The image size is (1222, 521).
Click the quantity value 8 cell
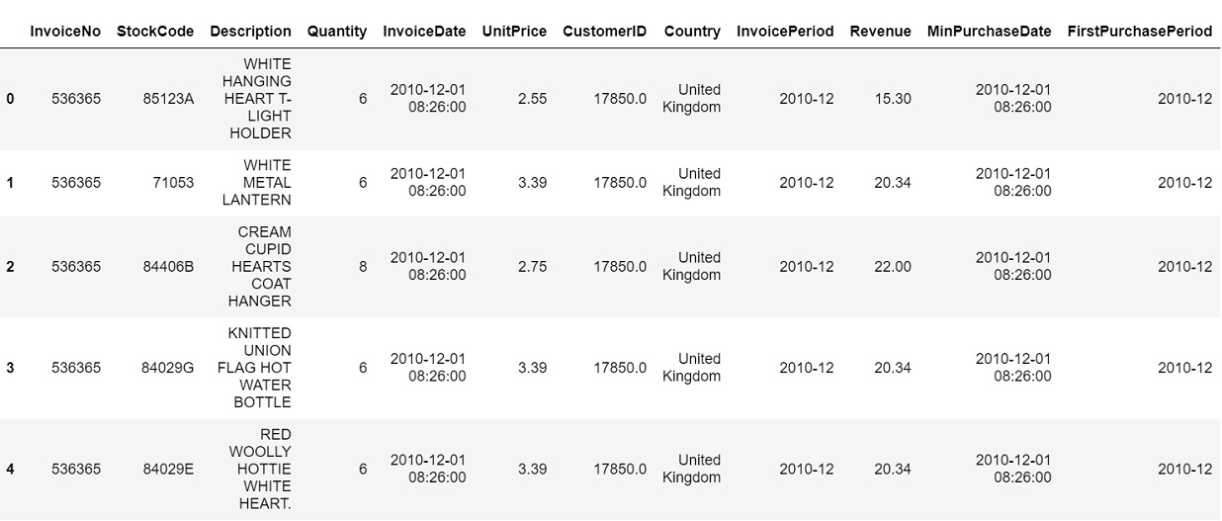point(363,266)
